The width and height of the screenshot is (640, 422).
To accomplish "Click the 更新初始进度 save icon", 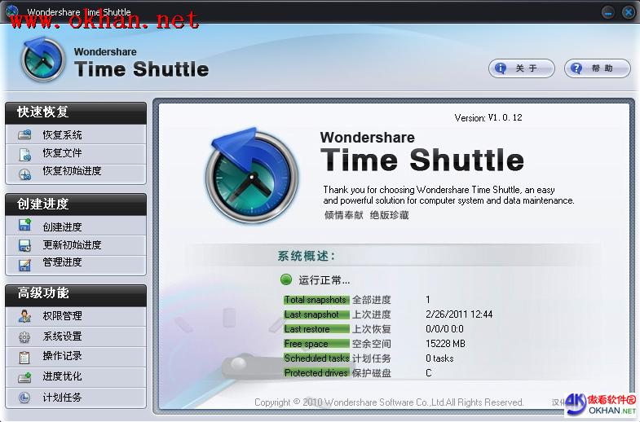I will (x=25, y=245).
